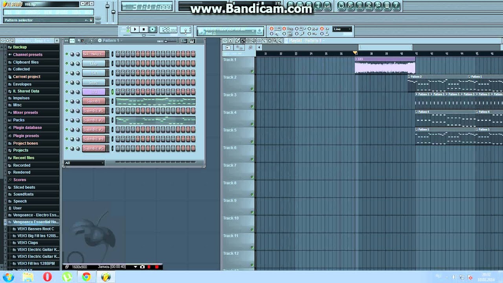
Task: Click the cut scissors toolbar icon
Action: pos(369,6)
